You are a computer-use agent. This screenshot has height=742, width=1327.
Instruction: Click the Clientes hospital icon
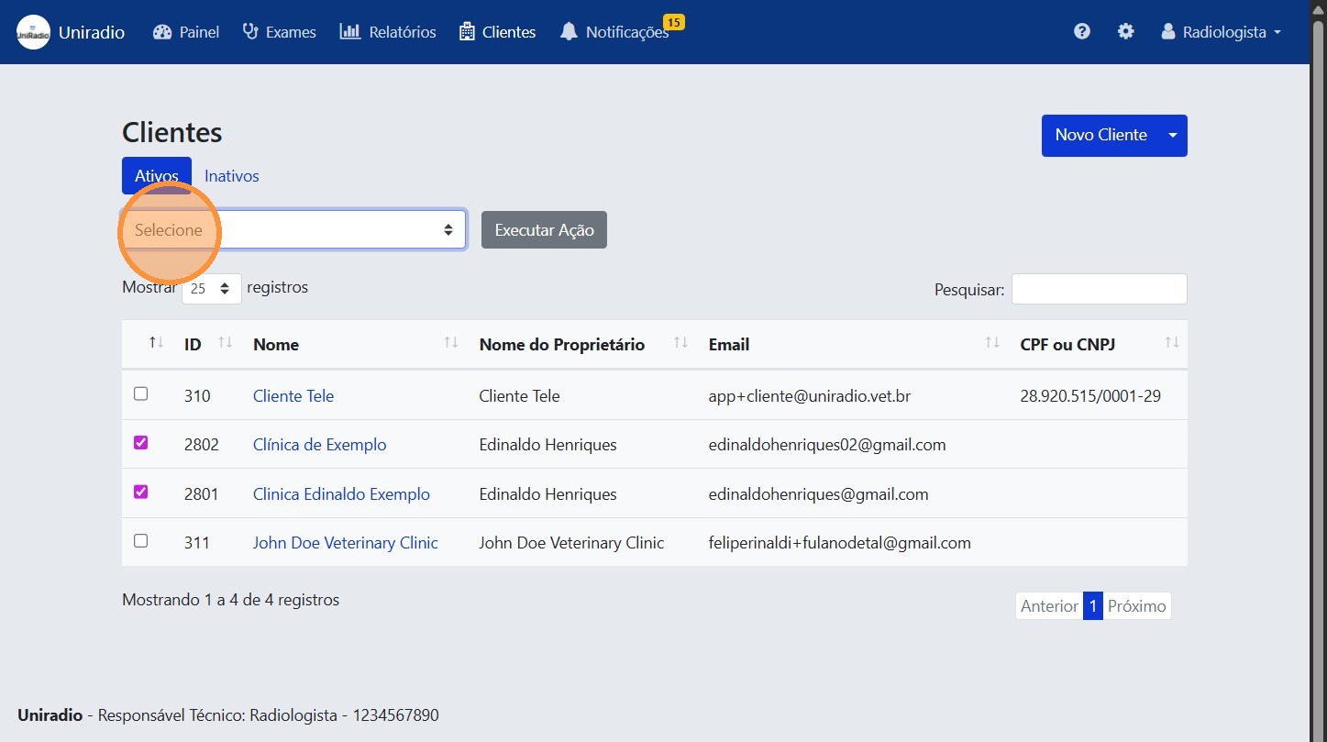point(467,31)
